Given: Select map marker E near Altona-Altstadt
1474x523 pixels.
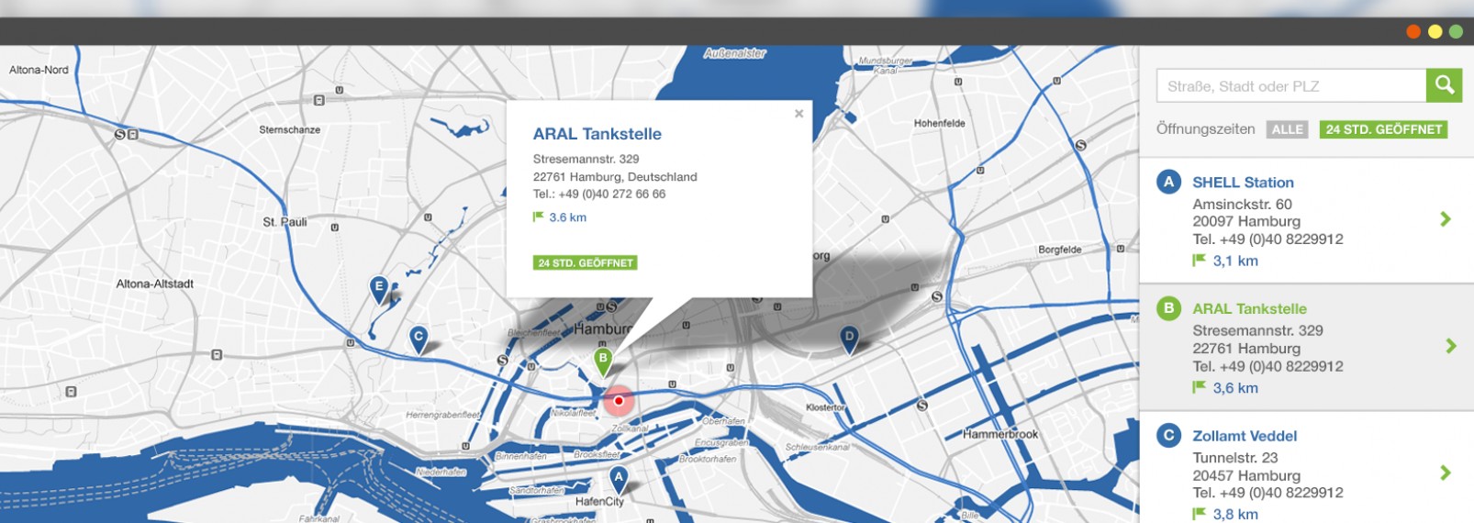Looking at the screenshot, I should pyautogui.click(x=378, y=289).
